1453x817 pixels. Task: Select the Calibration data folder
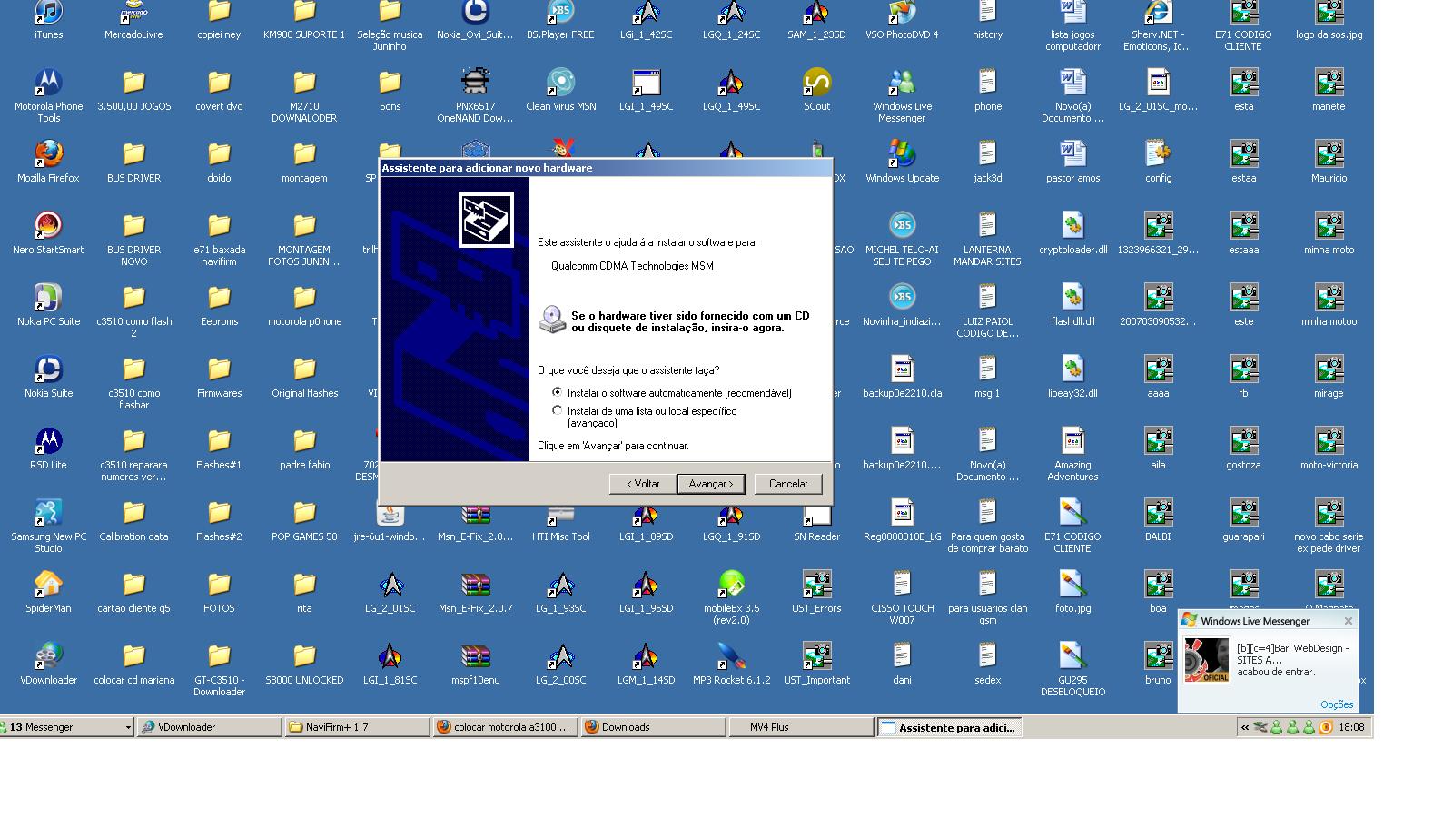133,514
